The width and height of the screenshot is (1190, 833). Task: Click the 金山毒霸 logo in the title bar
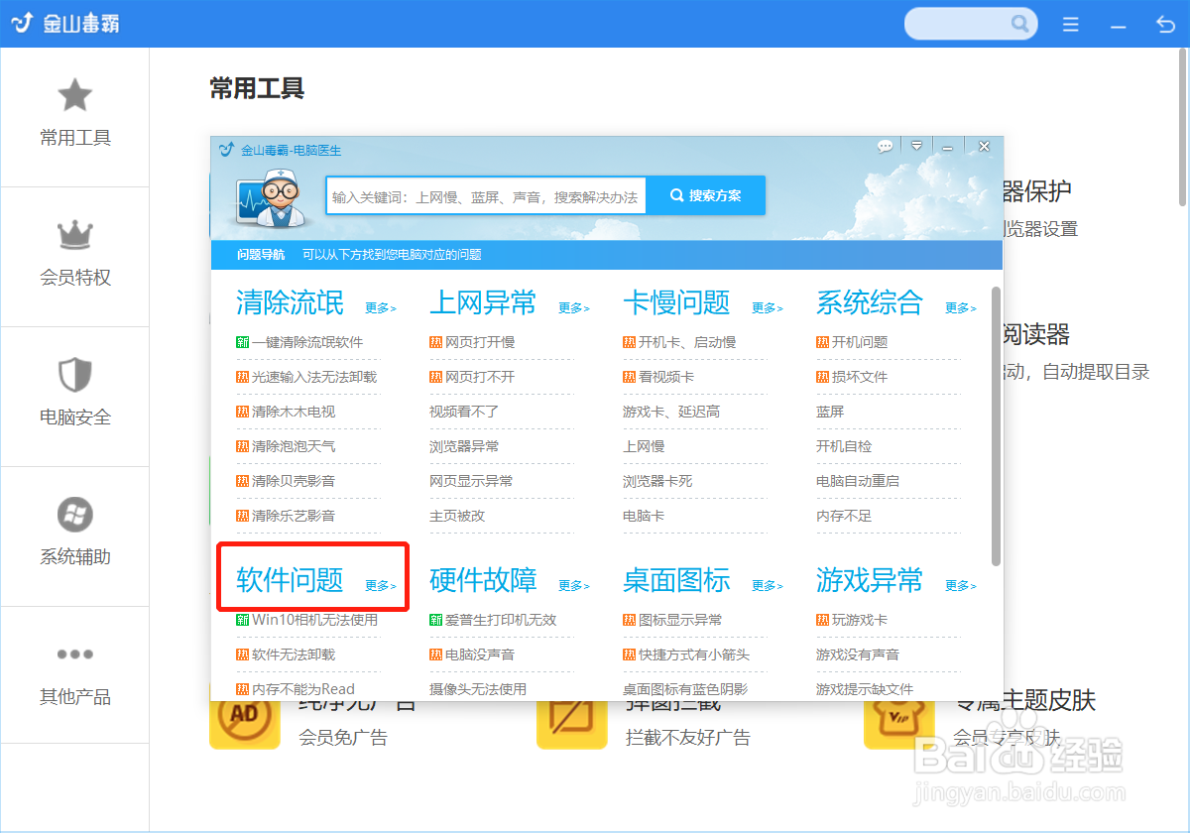pyautogui.click(x=67, y=23)
